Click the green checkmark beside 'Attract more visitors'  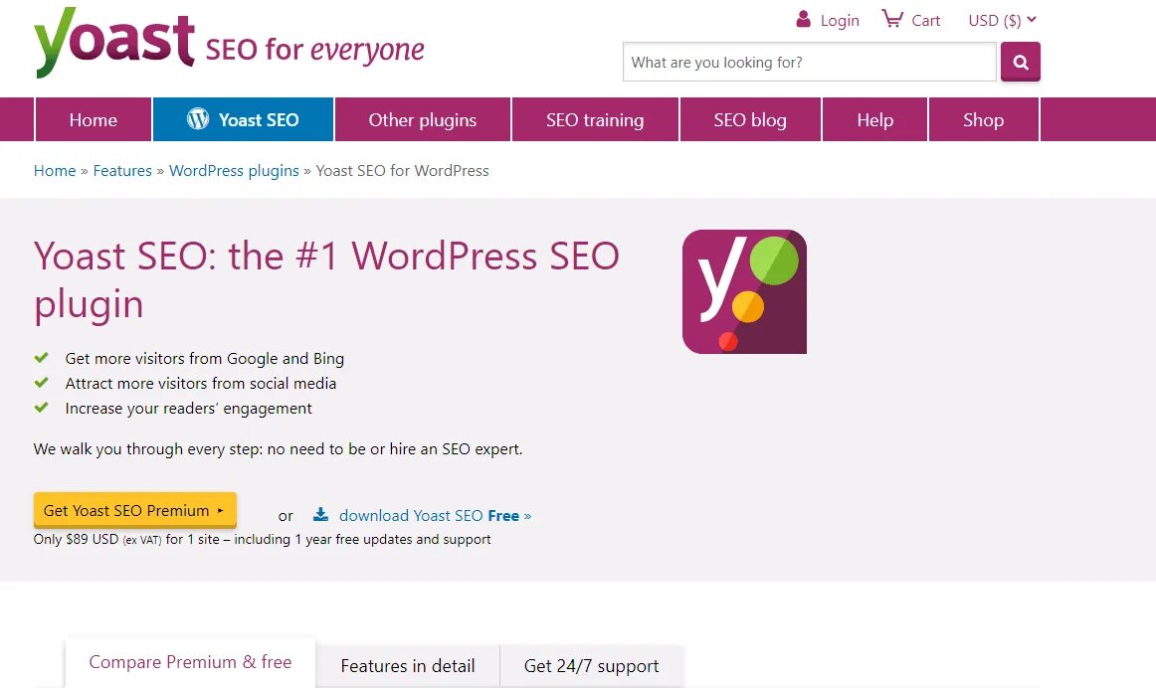(x=42, y=383)
